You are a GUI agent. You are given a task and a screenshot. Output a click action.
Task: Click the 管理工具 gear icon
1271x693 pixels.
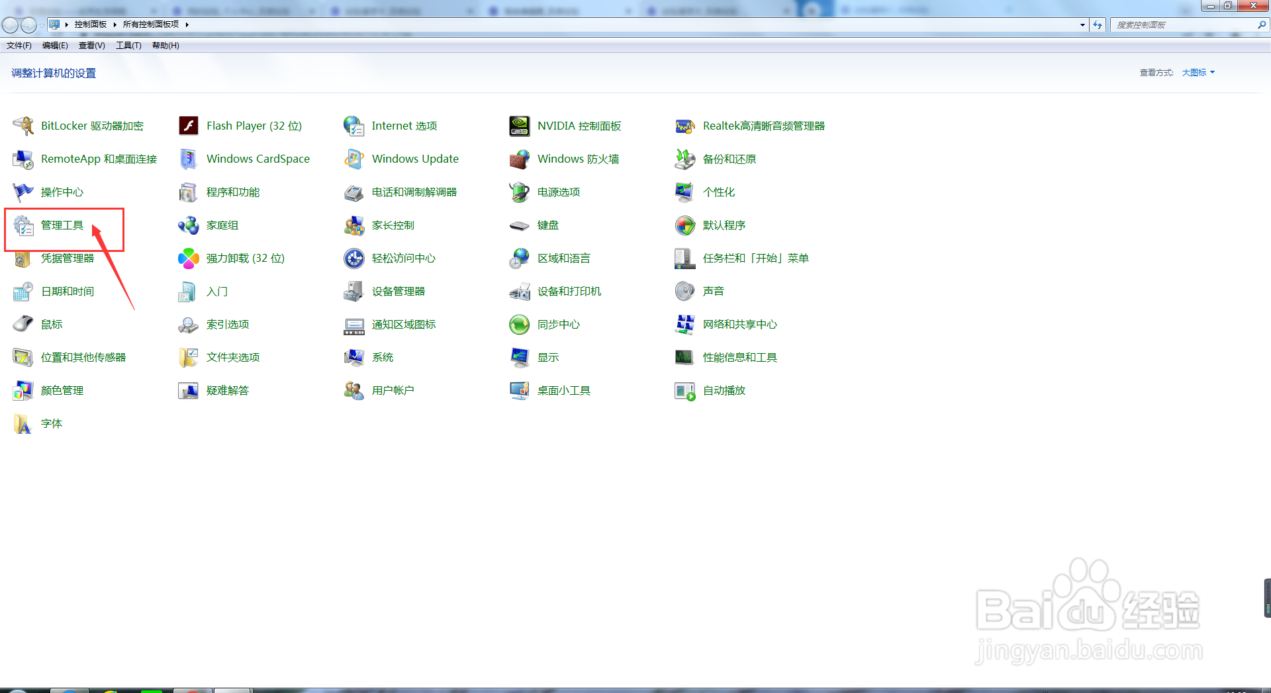pyautogui.click(x=23, y=225)
